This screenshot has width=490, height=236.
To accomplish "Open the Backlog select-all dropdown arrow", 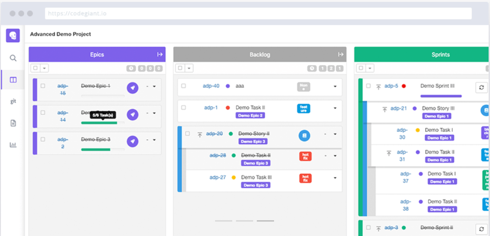I will [189, 68].
